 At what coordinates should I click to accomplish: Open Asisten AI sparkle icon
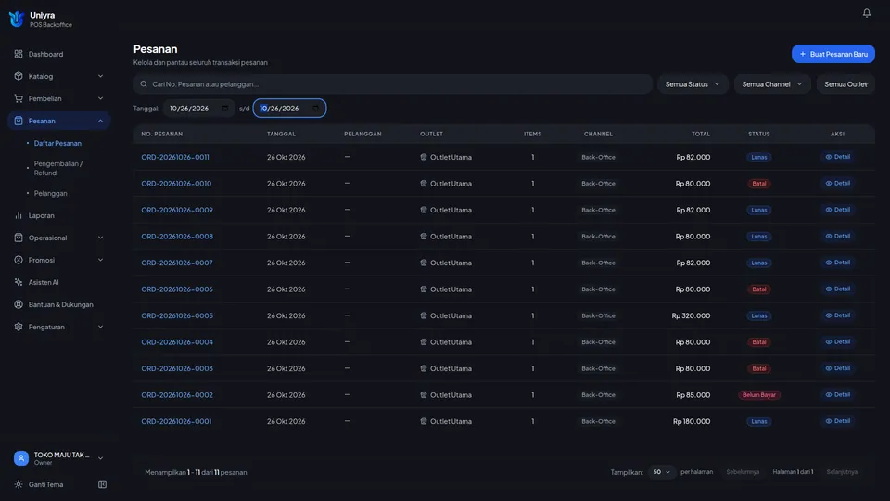tap(19, 282)
